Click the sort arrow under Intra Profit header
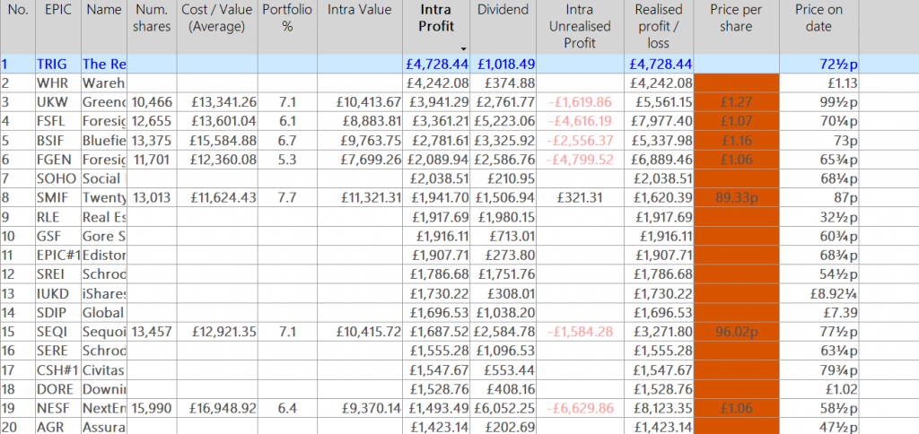 [x=463, y=48]
